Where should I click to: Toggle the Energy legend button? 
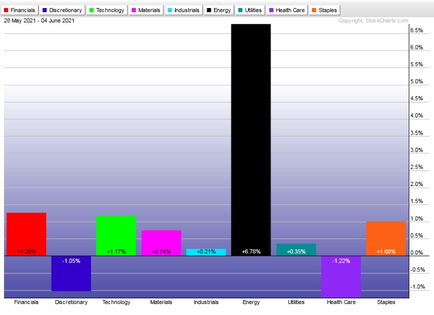click(x=219, y=10)
